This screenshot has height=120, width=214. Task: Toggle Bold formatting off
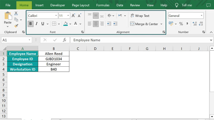click(30, 24)
